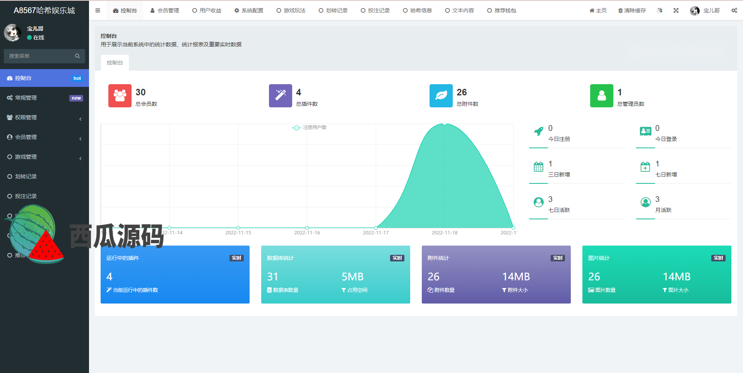The image size is (743, 373).
Task: Click 实时 badge on 图片统计 card
Action: pyautogui.click(x=719, y=258)
